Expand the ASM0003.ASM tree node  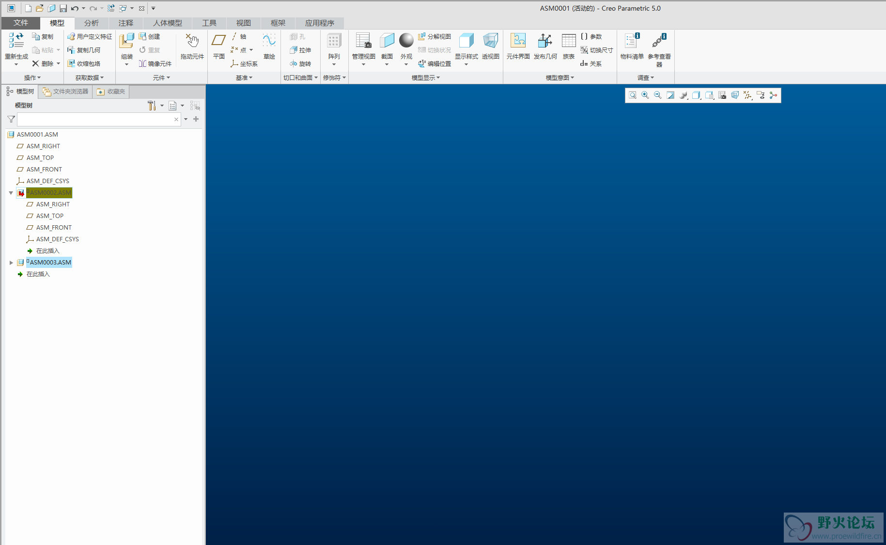point(11,263)
